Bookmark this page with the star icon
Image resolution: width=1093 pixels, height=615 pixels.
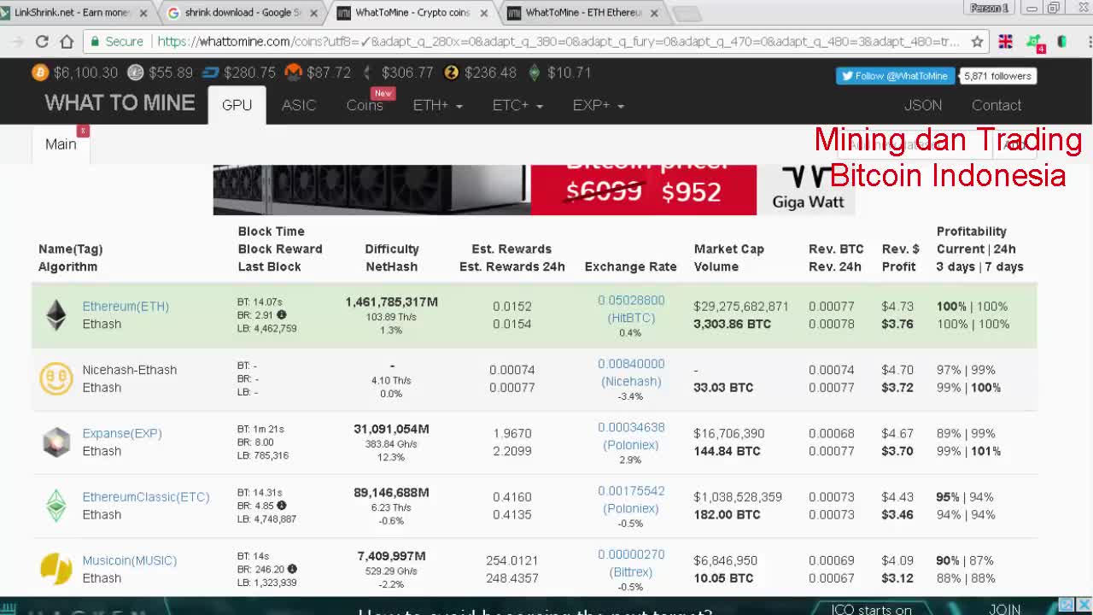pyautogui.click(x=977, y=41)
